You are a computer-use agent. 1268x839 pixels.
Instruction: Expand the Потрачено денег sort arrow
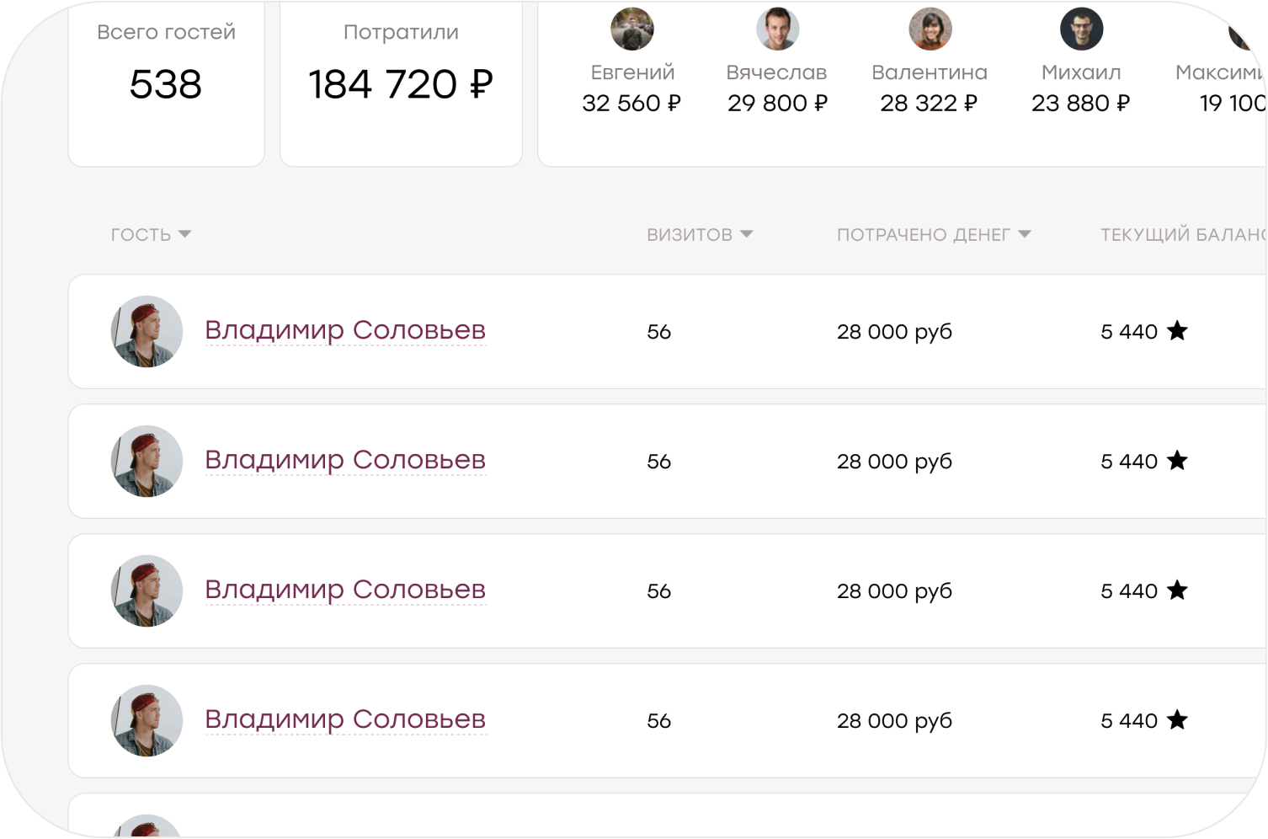pyautogui.click(x=1024, y=234)
